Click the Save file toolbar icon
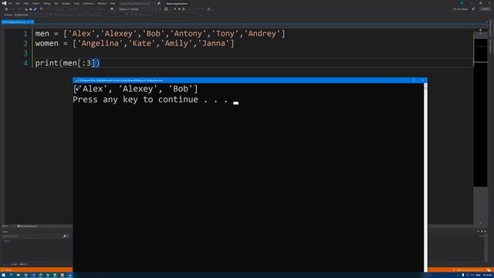This screenshot has height=278, width=494. [x=31, y=9]
